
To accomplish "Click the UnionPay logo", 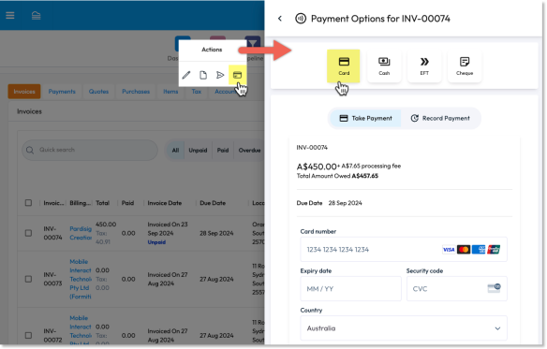I will pos(494,250).
